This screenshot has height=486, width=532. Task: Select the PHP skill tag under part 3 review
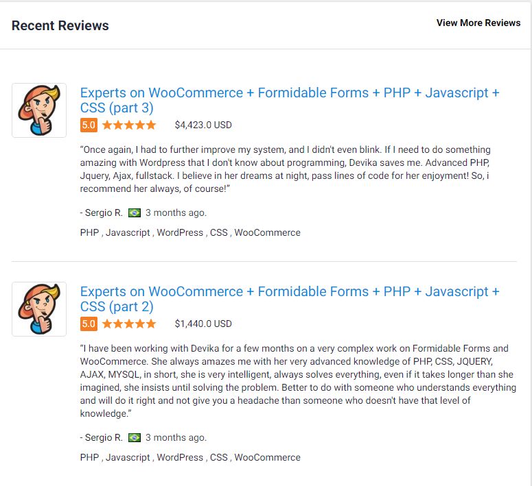pos(89,232)
